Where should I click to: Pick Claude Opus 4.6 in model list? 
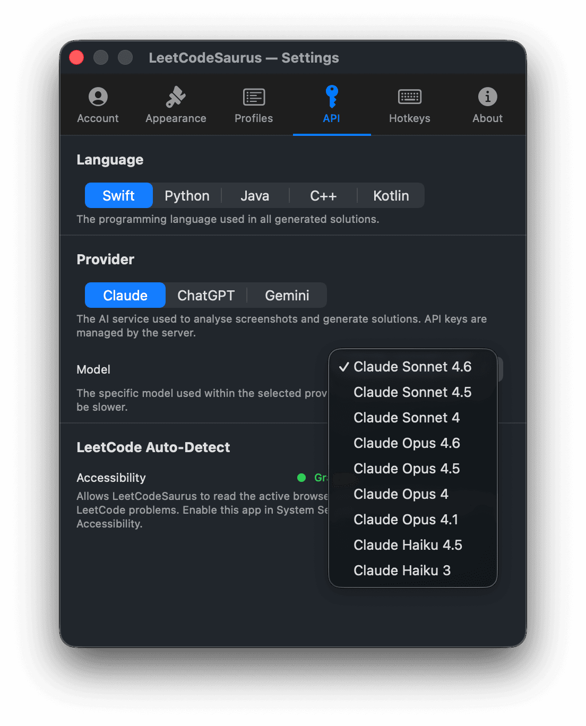413,443
